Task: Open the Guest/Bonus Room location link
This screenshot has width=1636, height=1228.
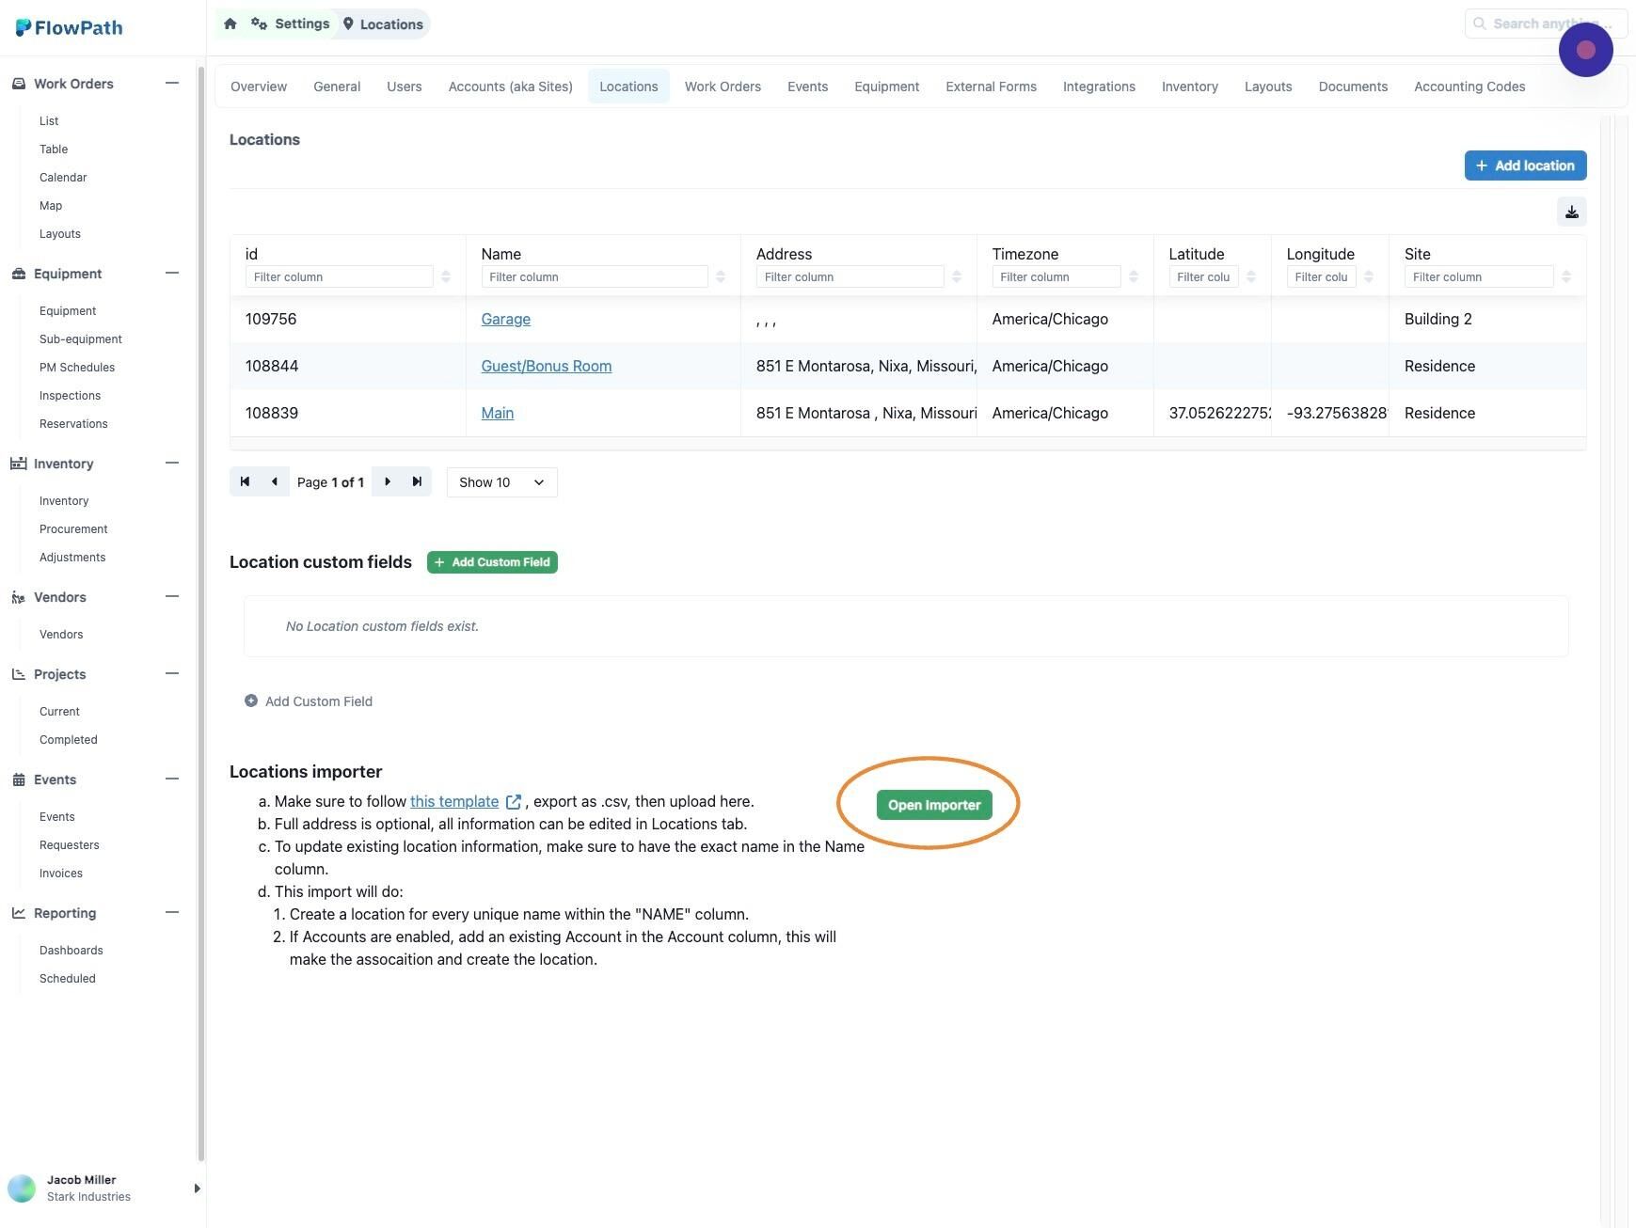Action: (547, 366)
